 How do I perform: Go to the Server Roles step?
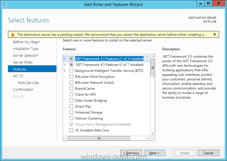(x=23, y=62)
